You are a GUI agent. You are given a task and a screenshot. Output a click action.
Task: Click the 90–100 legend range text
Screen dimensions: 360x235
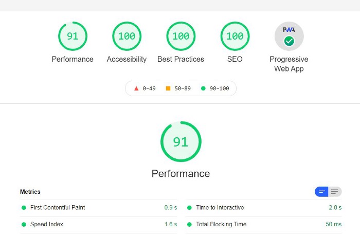coord(219,88)
